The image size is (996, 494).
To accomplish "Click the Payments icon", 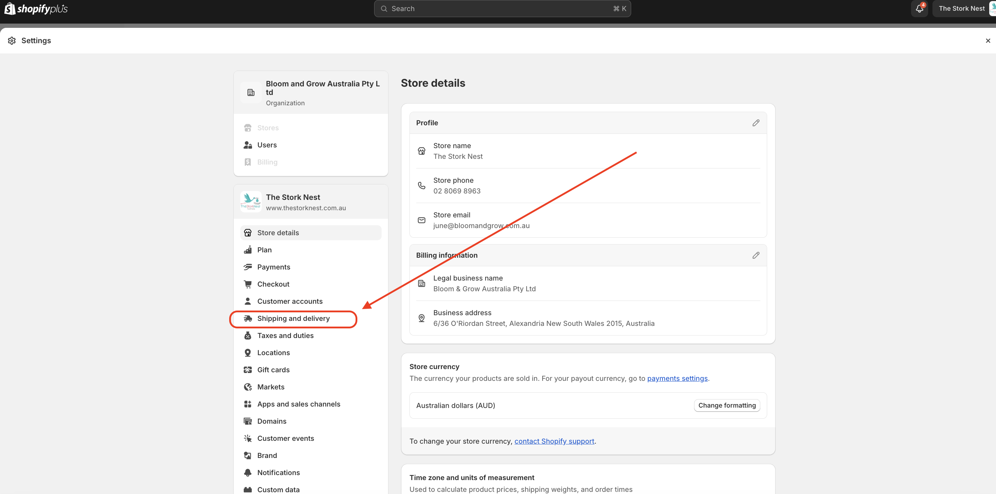I will pyautogui.click(x=248, y=267).
